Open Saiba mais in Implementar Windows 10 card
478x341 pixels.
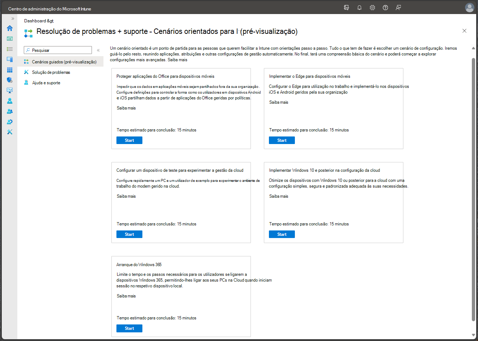click(x=279, y=196)
